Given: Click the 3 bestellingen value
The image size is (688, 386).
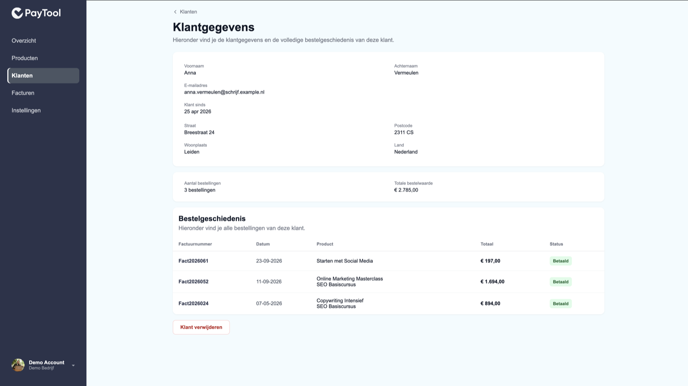Looking at the screenshot, I should (200, 190).
